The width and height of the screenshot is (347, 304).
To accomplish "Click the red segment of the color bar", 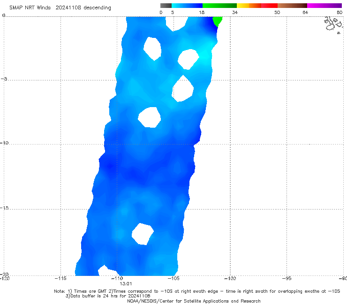I will coord(269,6).
